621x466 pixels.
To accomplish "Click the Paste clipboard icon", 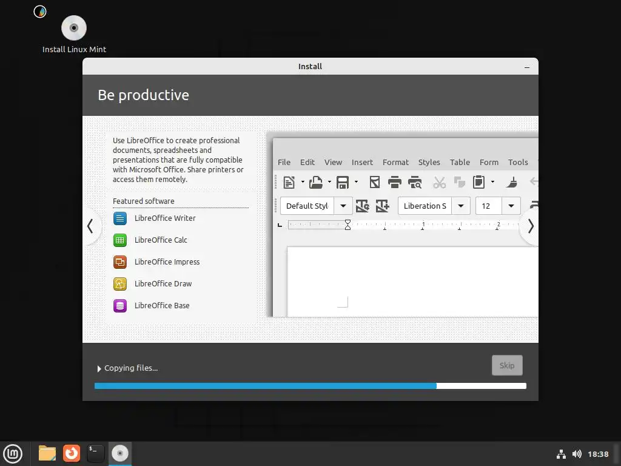I will 479,182.
